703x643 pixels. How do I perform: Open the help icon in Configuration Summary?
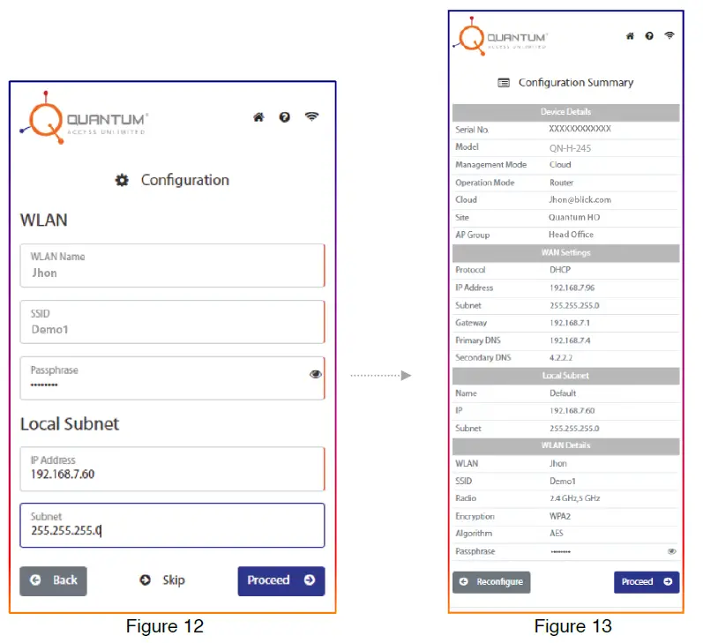point(649,36)
